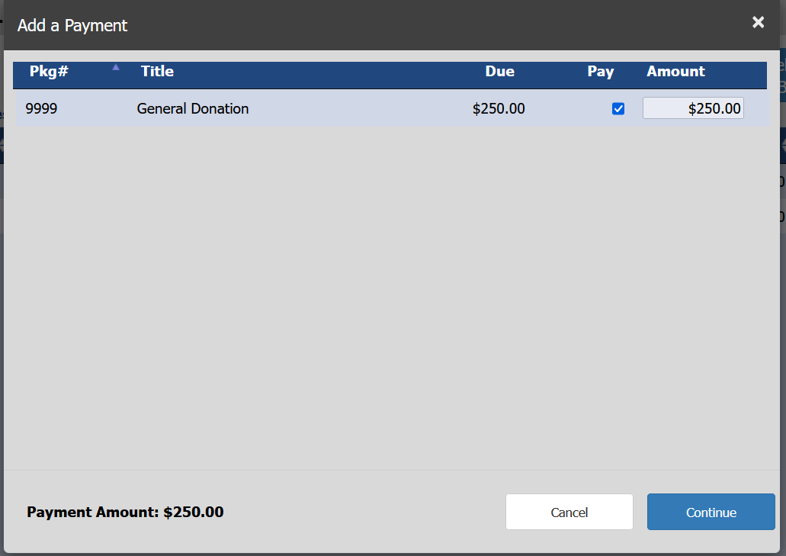Click the Due column header
This screenshot has width=786, height=556.
click(x=499, y=72)
